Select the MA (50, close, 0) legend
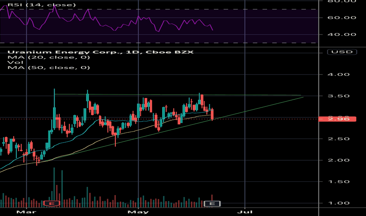Image resolution: width=366 pixels, height=216 pixels. (49, 68)
